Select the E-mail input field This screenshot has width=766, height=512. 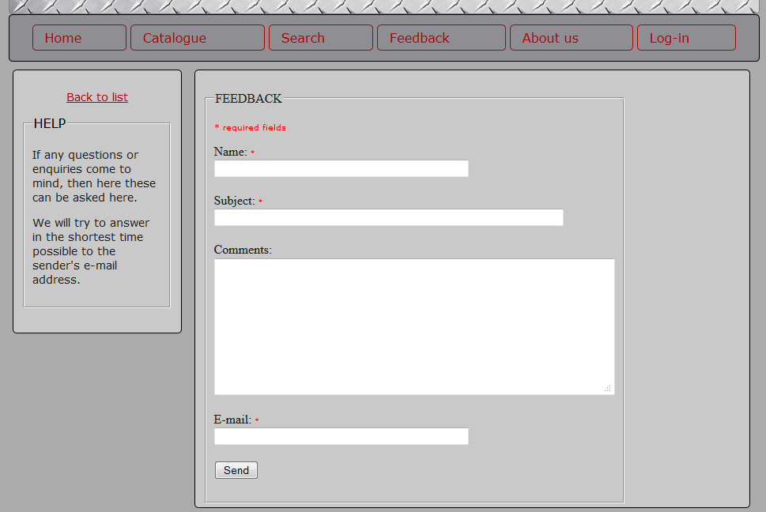tap(341, 437)
